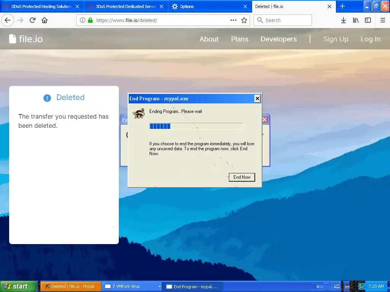The height and width of the screenshot is (292, 390).
Task: Click the system tray clock 7:20 AM
Action: click(x=376, y=286)
